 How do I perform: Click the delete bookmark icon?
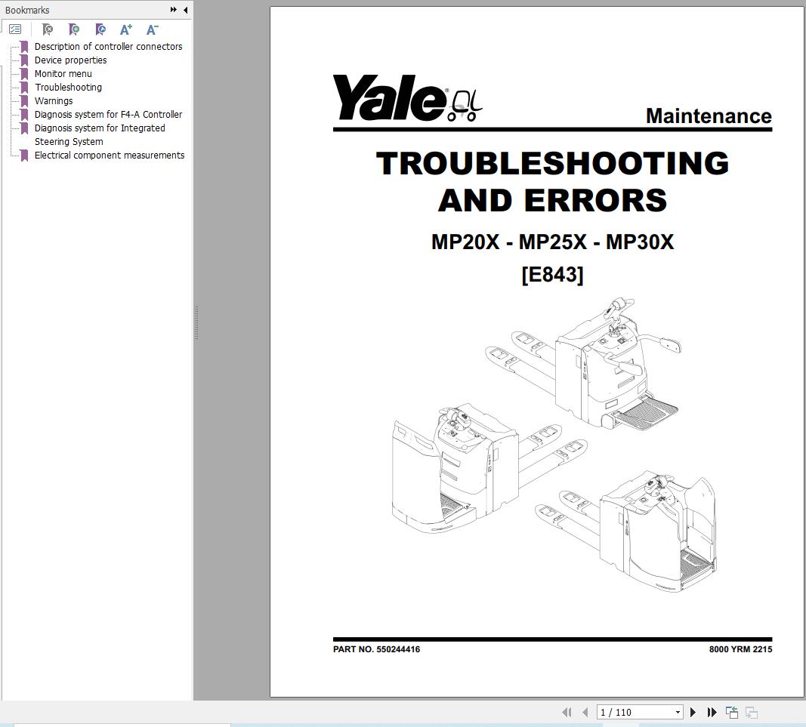point(47,29)
